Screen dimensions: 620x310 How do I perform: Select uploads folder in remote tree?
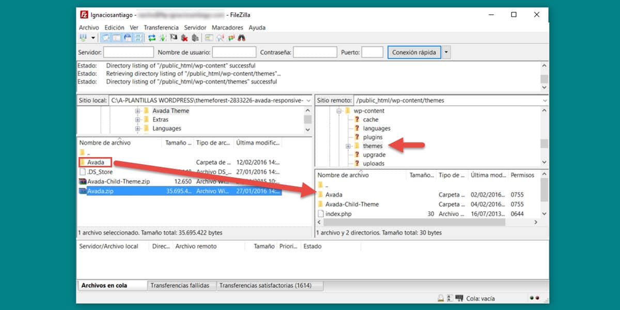pyautogui.click(x=374, y=164)
